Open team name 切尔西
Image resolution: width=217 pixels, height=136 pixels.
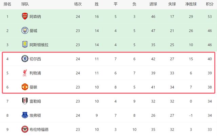(35, 59)
